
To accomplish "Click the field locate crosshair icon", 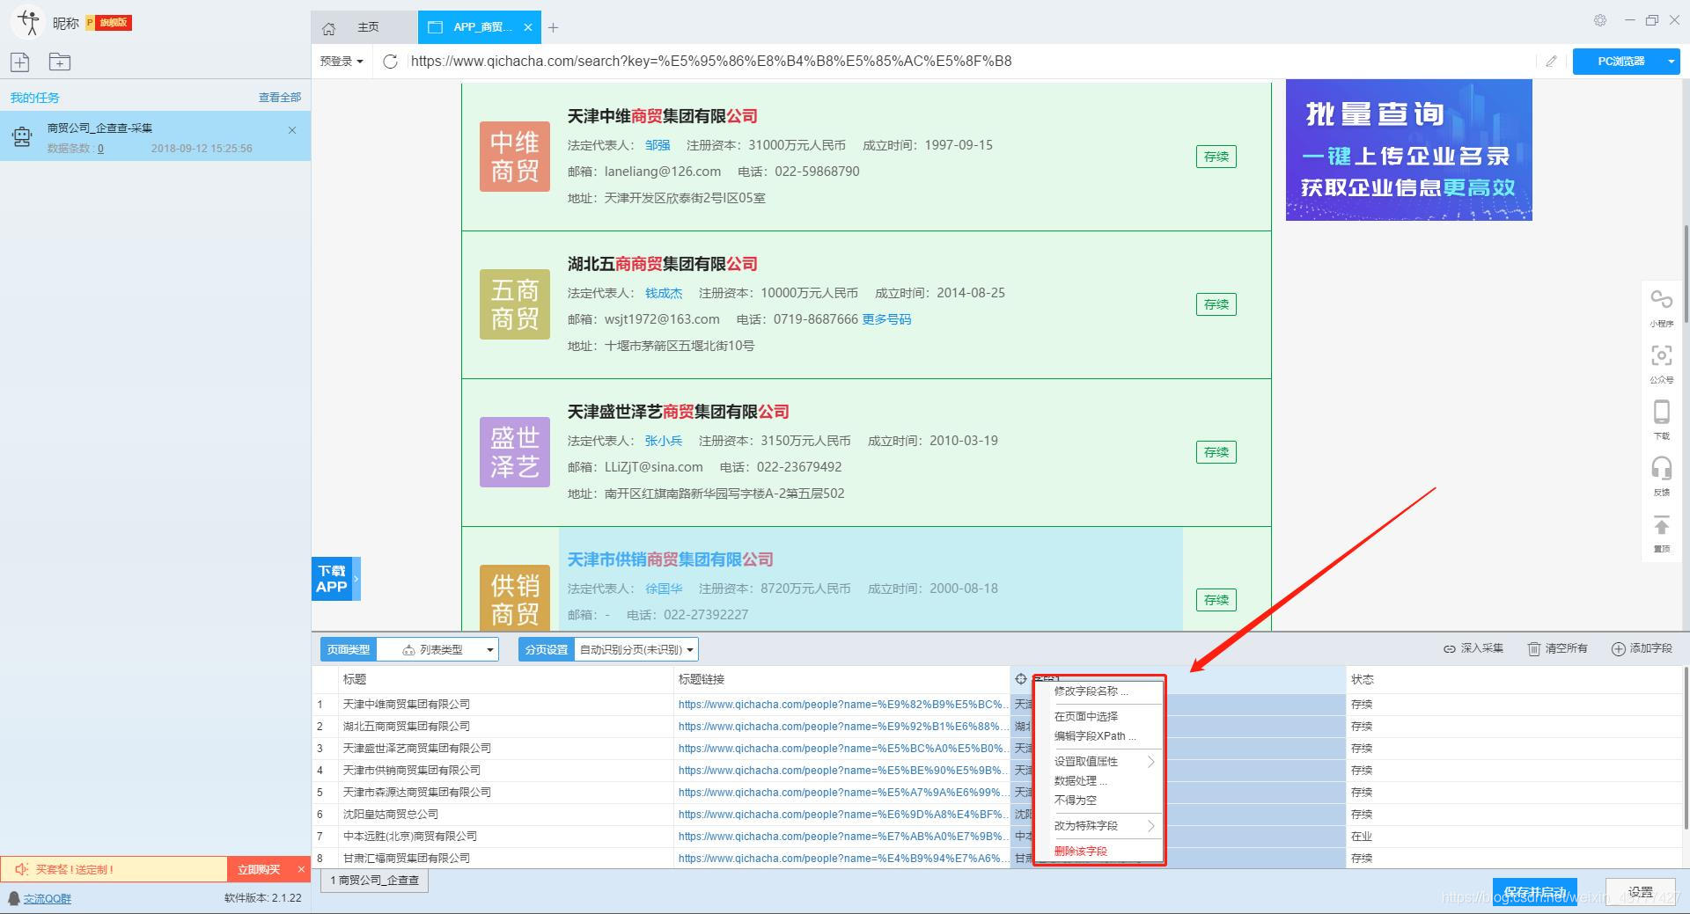I will pos(1021,678).
